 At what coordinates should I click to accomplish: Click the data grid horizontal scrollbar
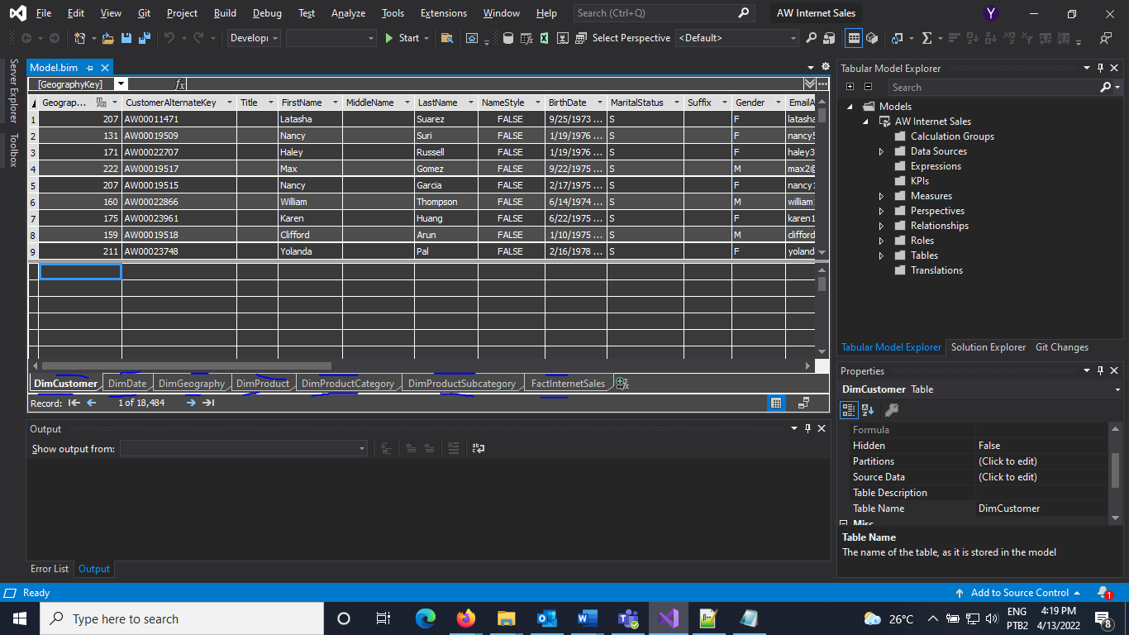point(187,365)
